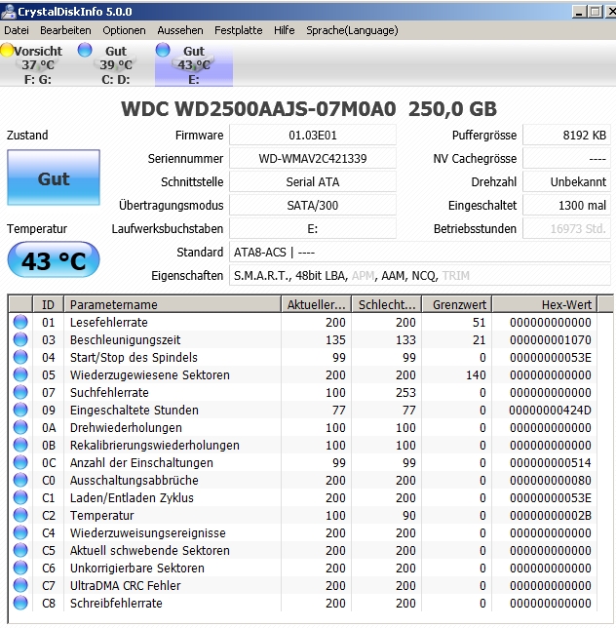This screenshot has width=616, height=628.
Task: Click hex value 000000000080
Action: [551, 480]
